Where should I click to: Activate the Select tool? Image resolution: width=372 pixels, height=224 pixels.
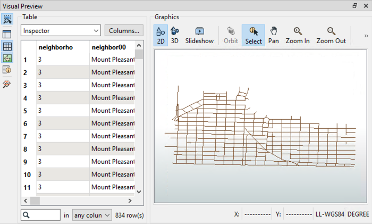(253, 36)
